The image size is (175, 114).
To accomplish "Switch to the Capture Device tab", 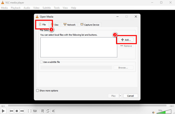I will (90, 25).
